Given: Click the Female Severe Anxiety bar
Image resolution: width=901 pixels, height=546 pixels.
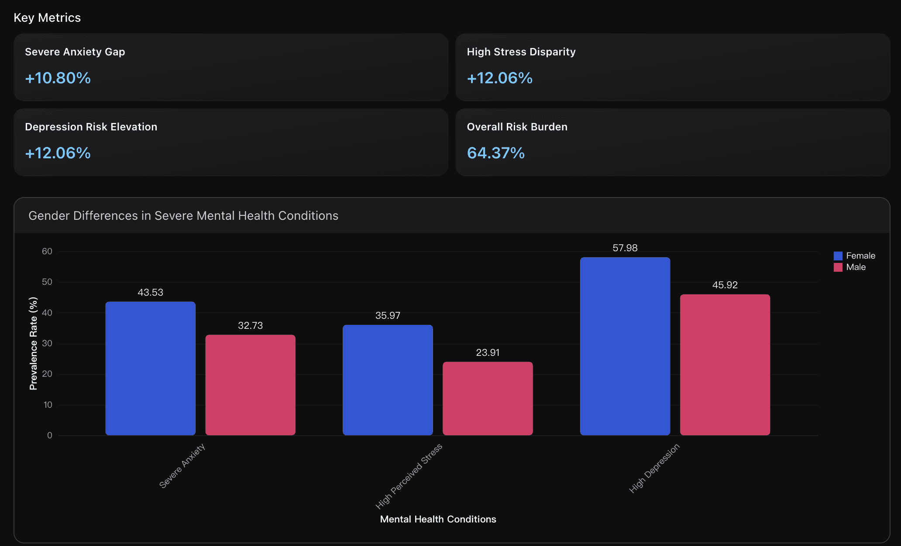Looking at the screenshot, I should coord(150,369).
